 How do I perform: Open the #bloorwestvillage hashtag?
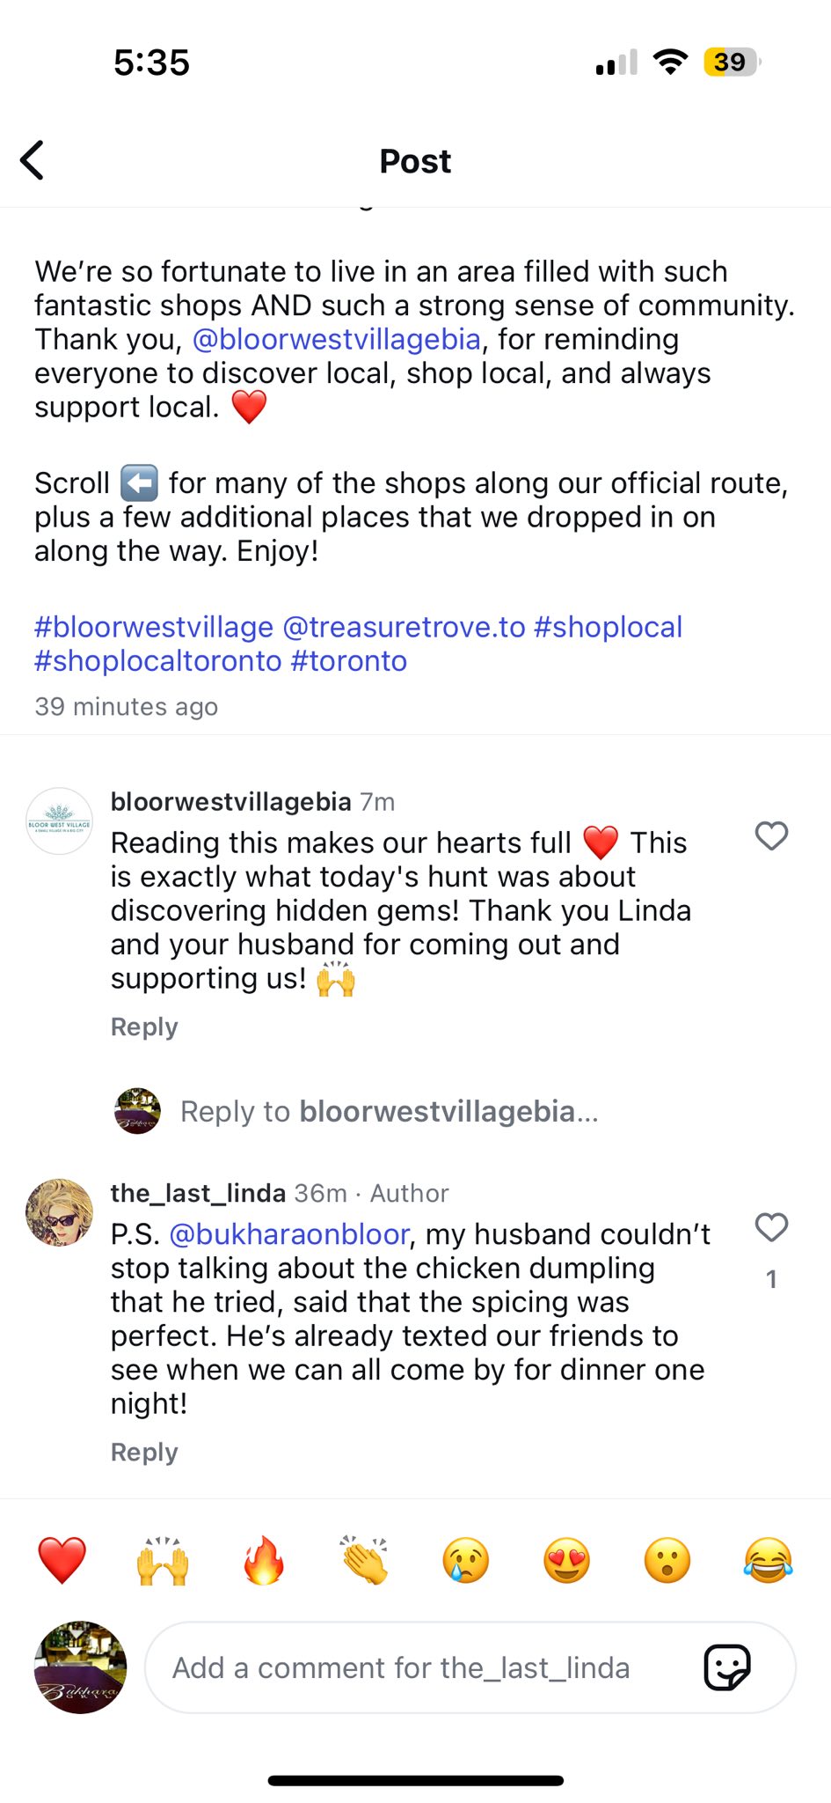coord(154,627)
